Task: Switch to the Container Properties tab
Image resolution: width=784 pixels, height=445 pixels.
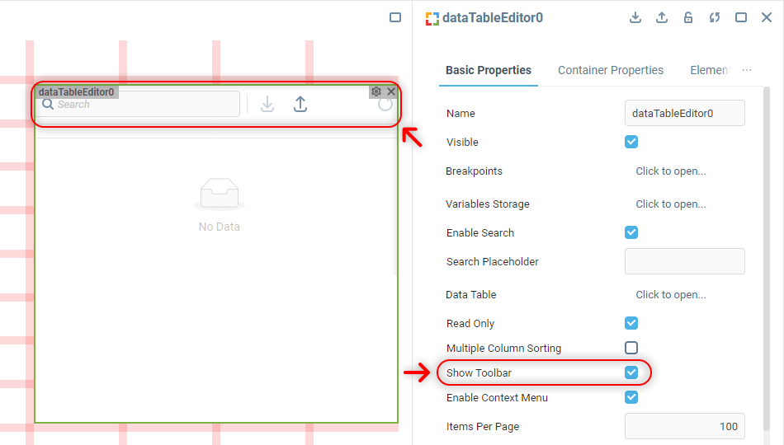Action: (x=611, y=70)
